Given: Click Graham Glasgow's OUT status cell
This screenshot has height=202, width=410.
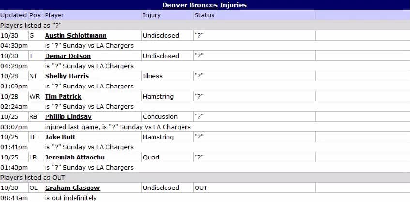Looking at the screenshot, I should point(201,188).
